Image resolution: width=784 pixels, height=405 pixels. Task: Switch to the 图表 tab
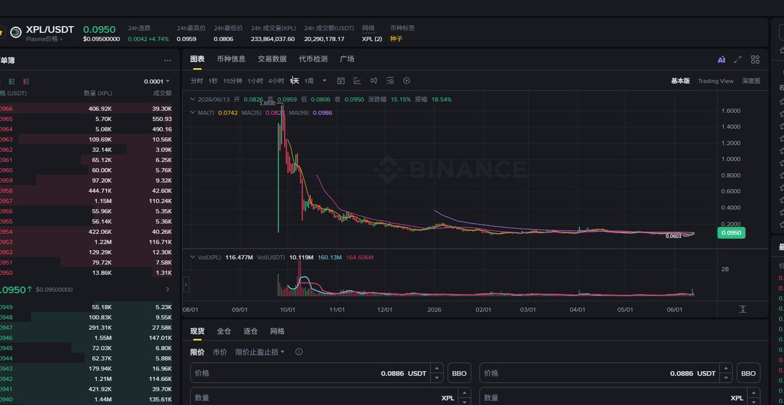point(197,59)
